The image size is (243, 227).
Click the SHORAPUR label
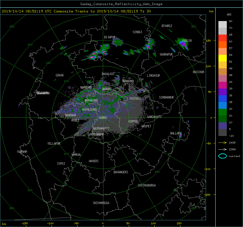[166, 55]
